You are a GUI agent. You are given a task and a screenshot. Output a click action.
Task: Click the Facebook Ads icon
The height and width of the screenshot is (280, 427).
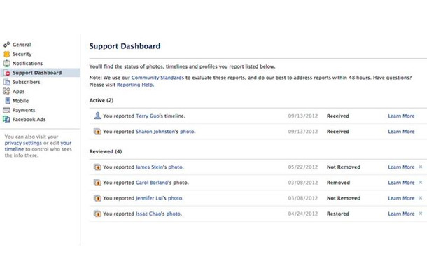(x=6, y=119)
